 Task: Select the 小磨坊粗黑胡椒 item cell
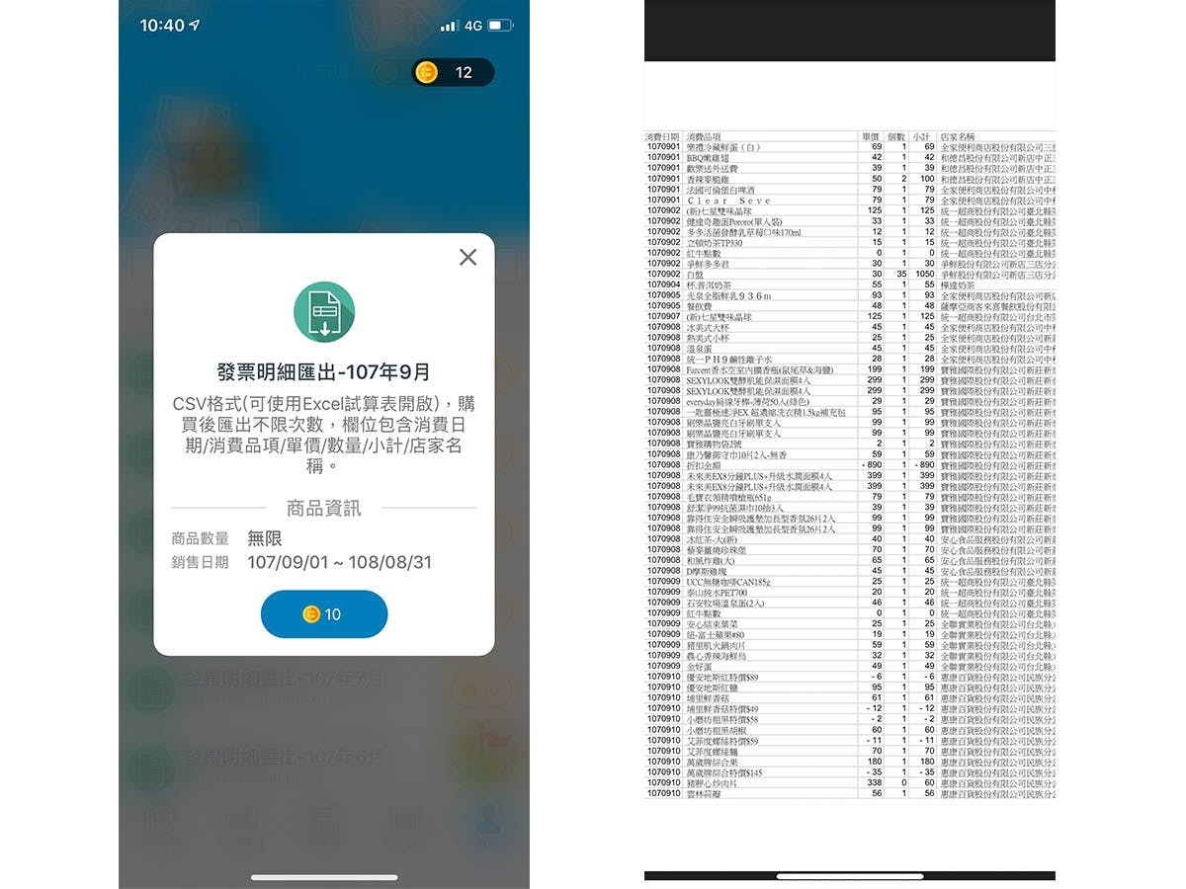716,730
